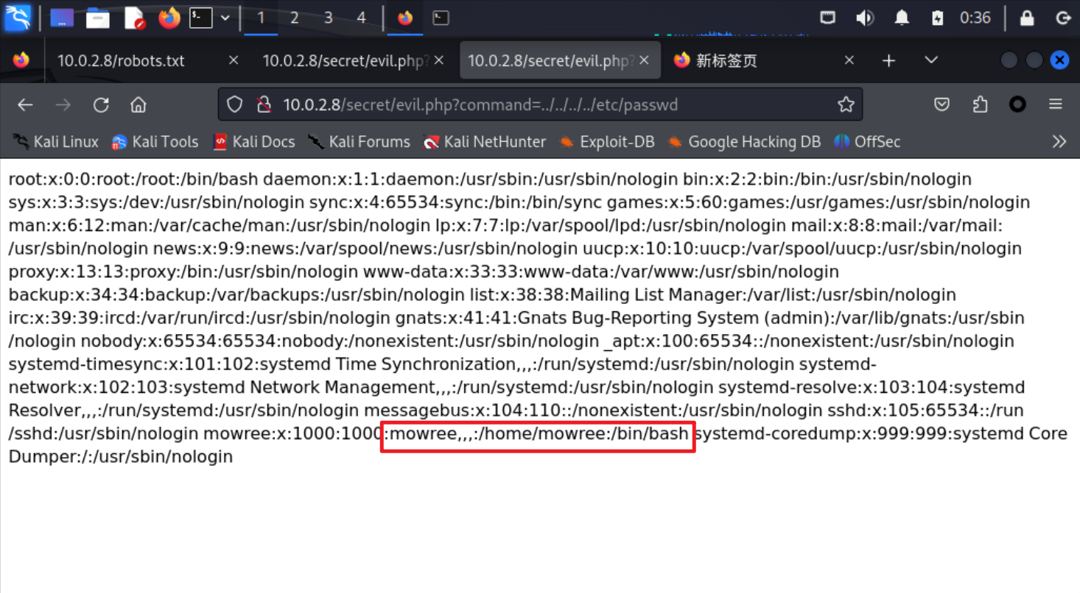Open the Kali Linux bookmark
The width and height of the screenshot is (1080, 593).
click(56, 141)
